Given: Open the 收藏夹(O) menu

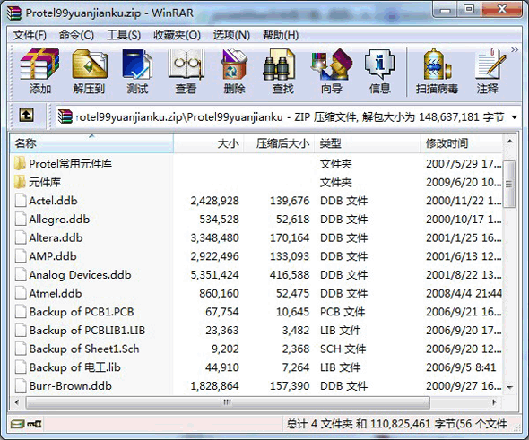Looking at the screenshot, I should 177,35.
